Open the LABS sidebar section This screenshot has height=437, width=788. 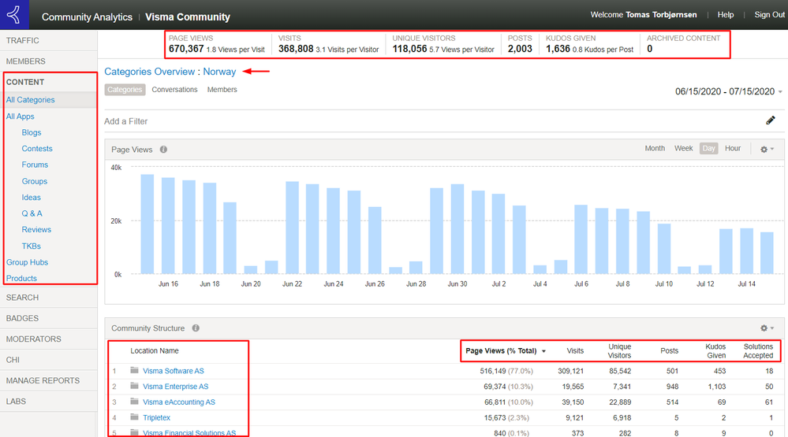click(49, 402)
